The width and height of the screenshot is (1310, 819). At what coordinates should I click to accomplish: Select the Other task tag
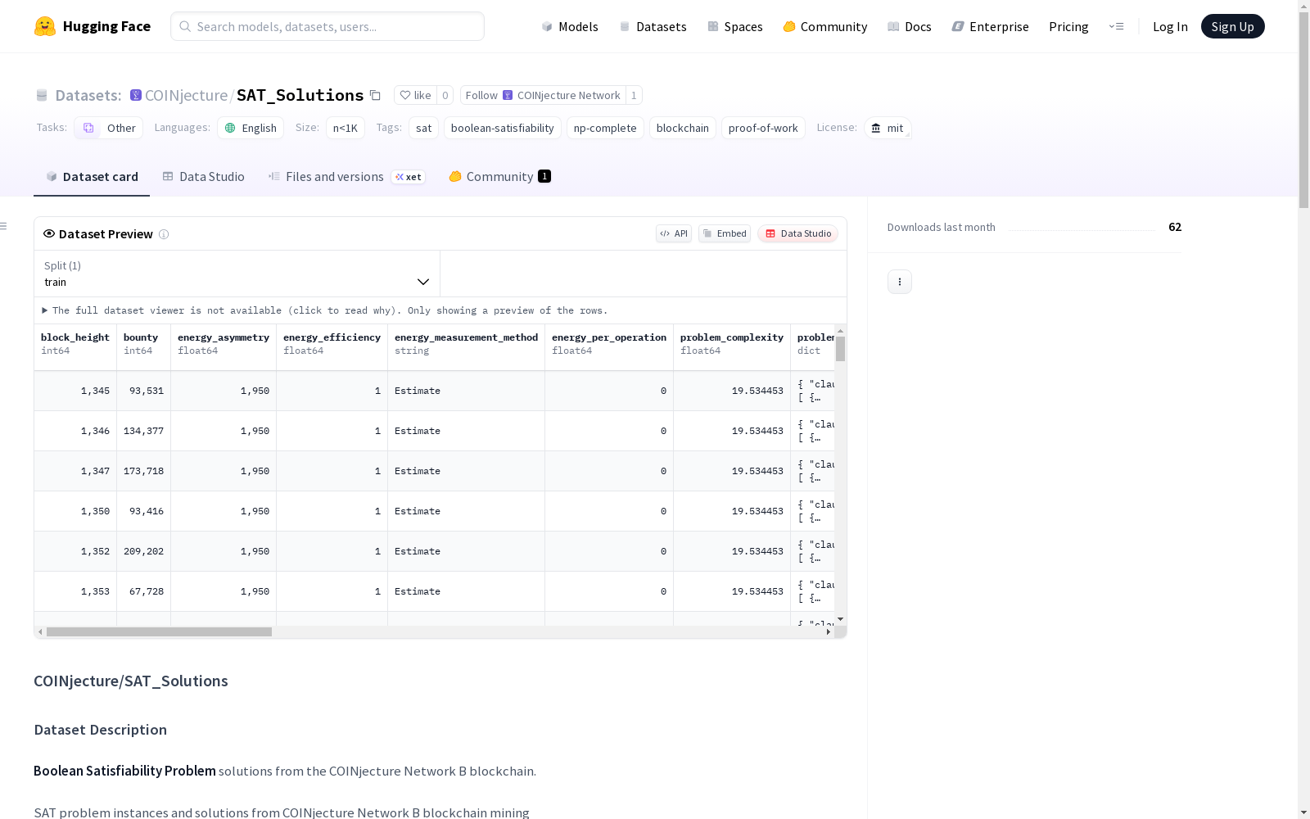[109, 128]
